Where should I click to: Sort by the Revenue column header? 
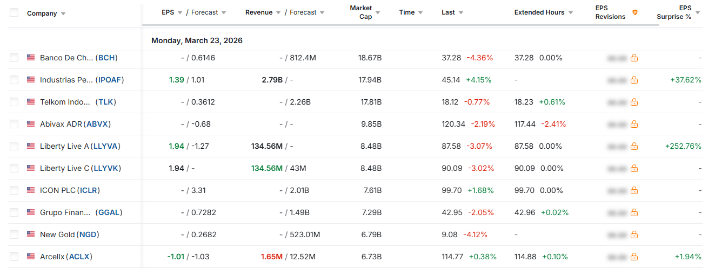coord(259,12)
